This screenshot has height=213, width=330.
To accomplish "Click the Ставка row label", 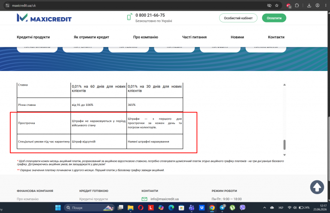I will tap(23, 85).
